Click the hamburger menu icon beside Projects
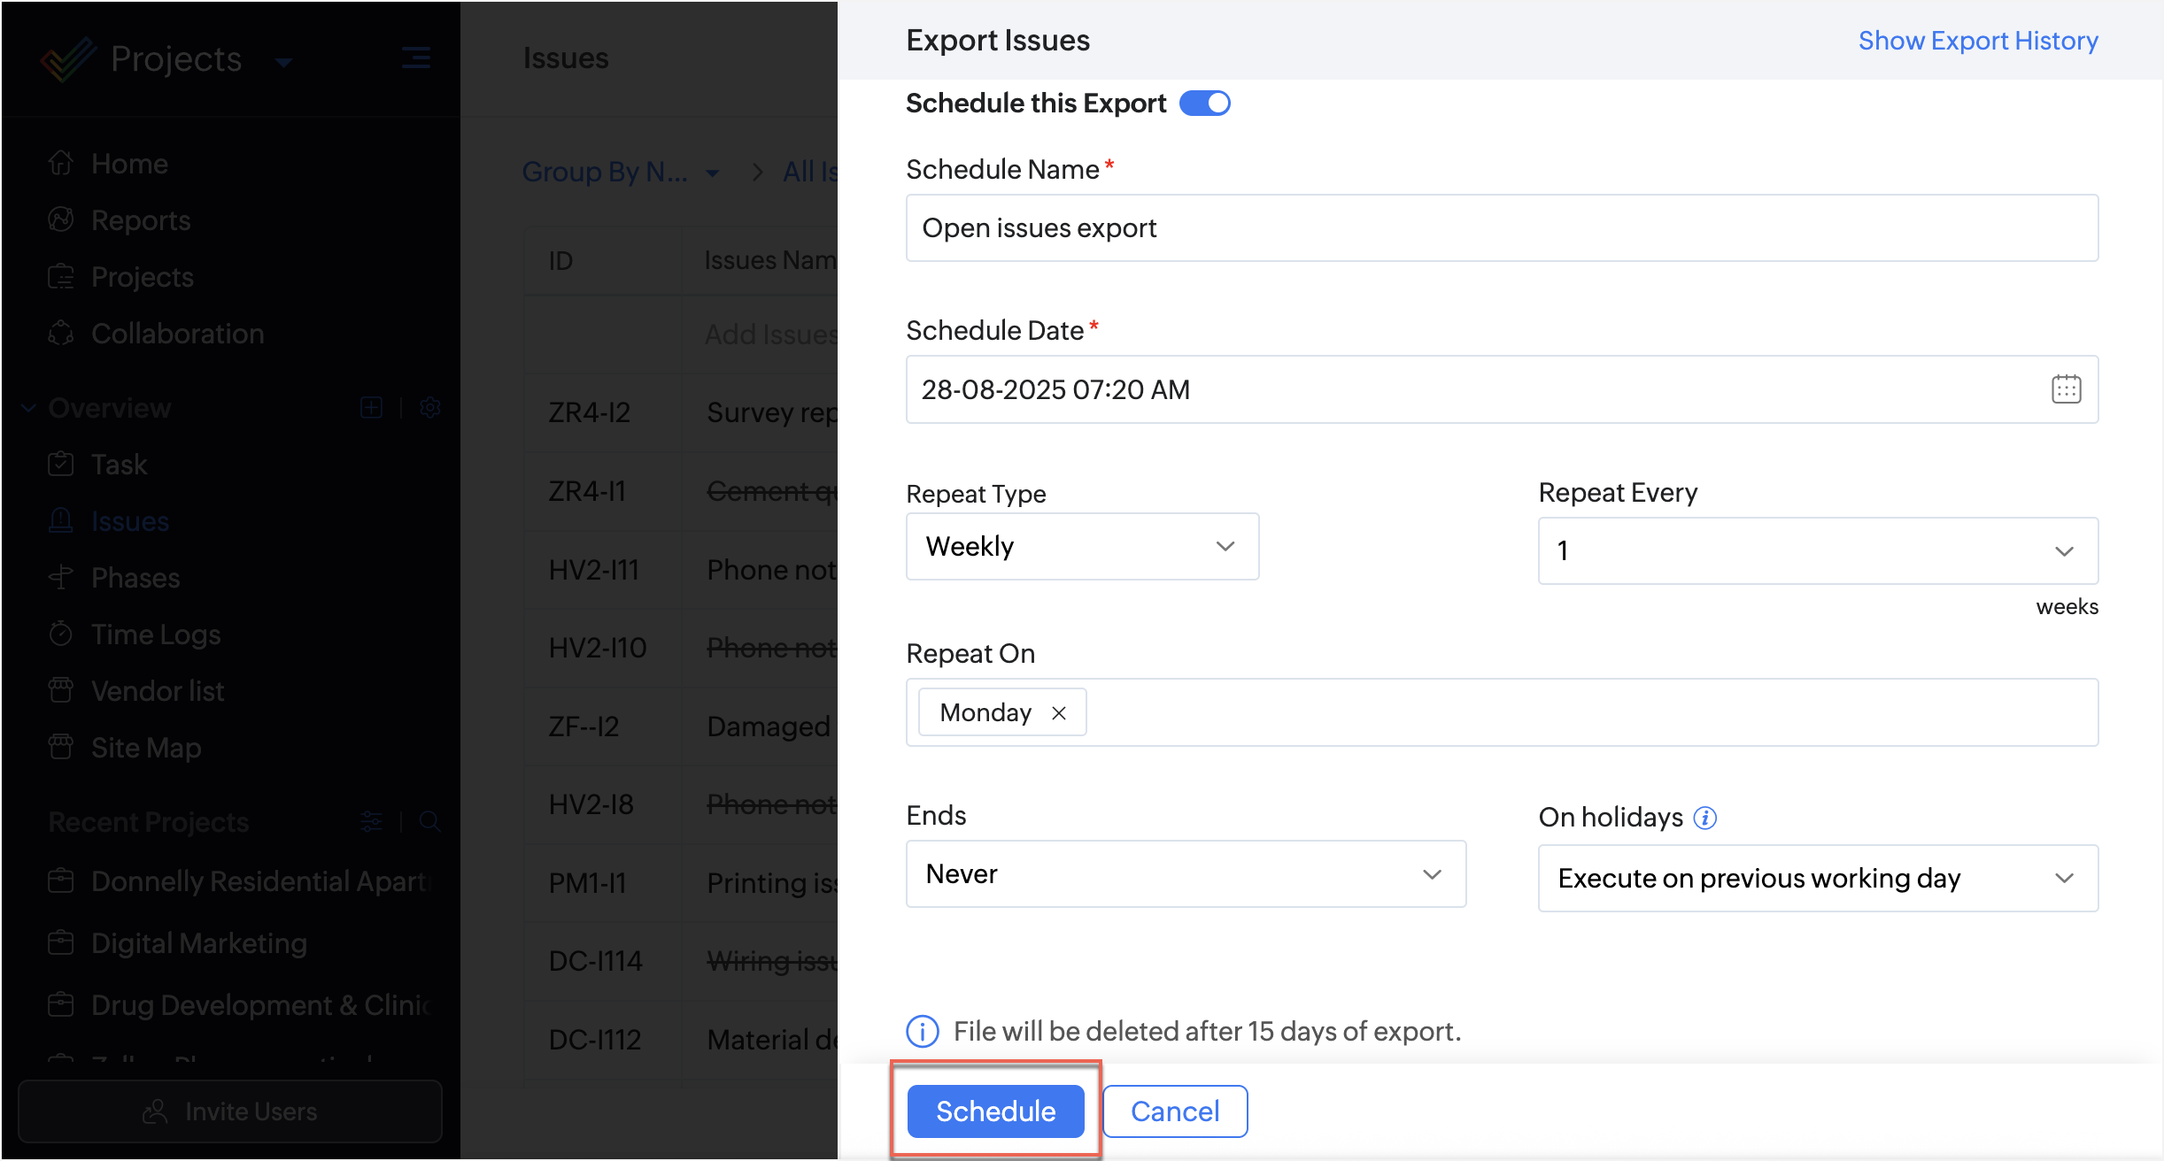 click(x=415, y=59)
